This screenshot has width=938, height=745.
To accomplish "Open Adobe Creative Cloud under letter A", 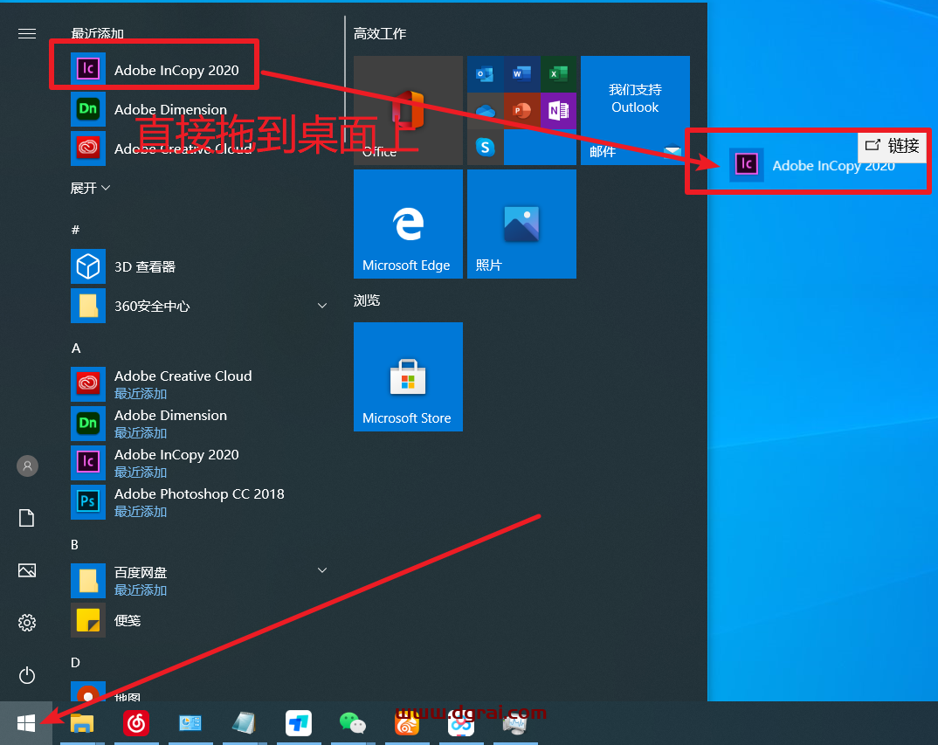I will click(x=201, y=384).
